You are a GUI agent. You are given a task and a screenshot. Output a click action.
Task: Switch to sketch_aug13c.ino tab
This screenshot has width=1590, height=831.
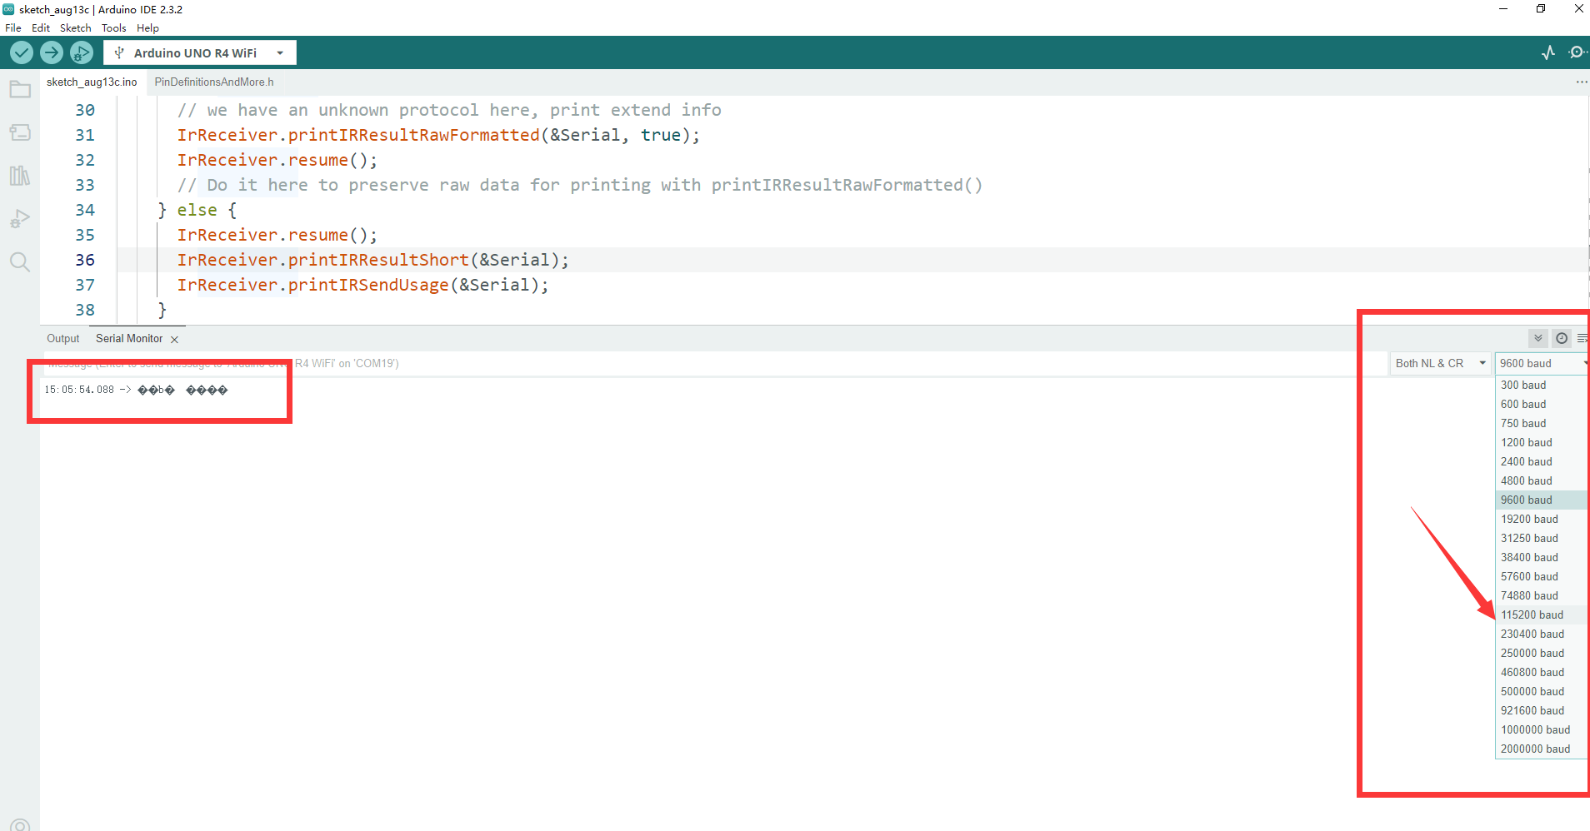click(x=92, y=82)
